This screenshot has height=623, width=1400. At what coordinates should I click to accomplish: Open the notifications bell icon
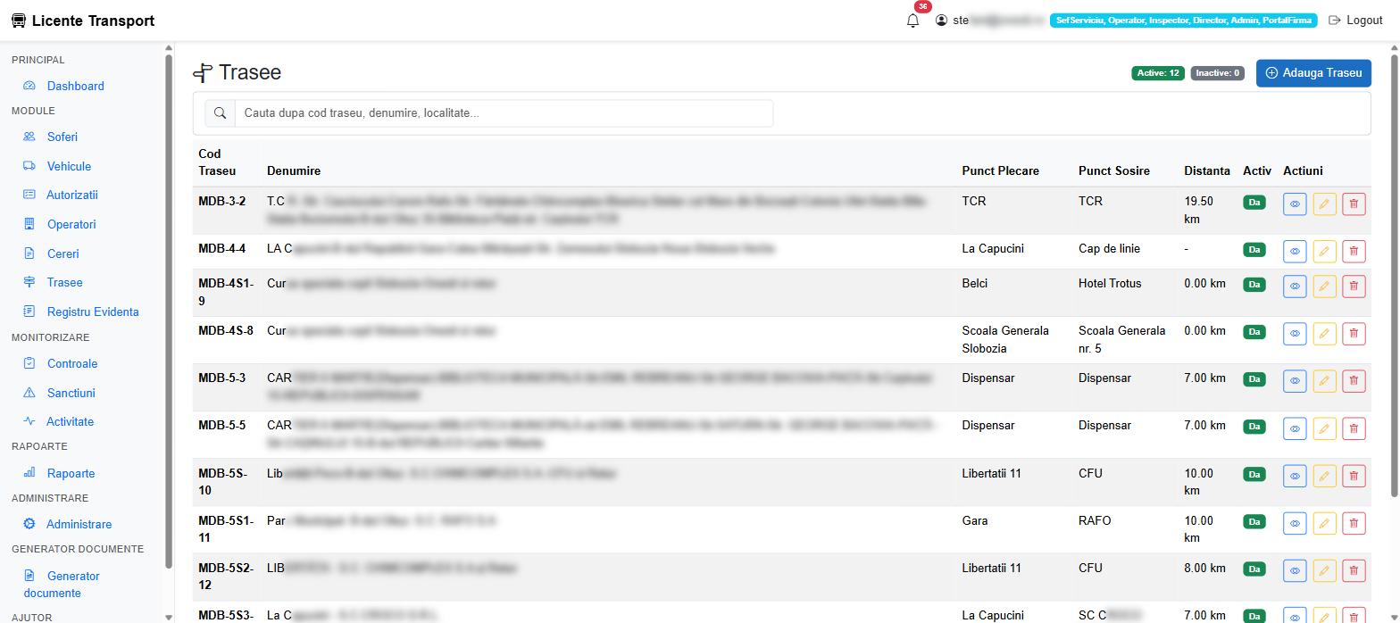click(912, 21)
